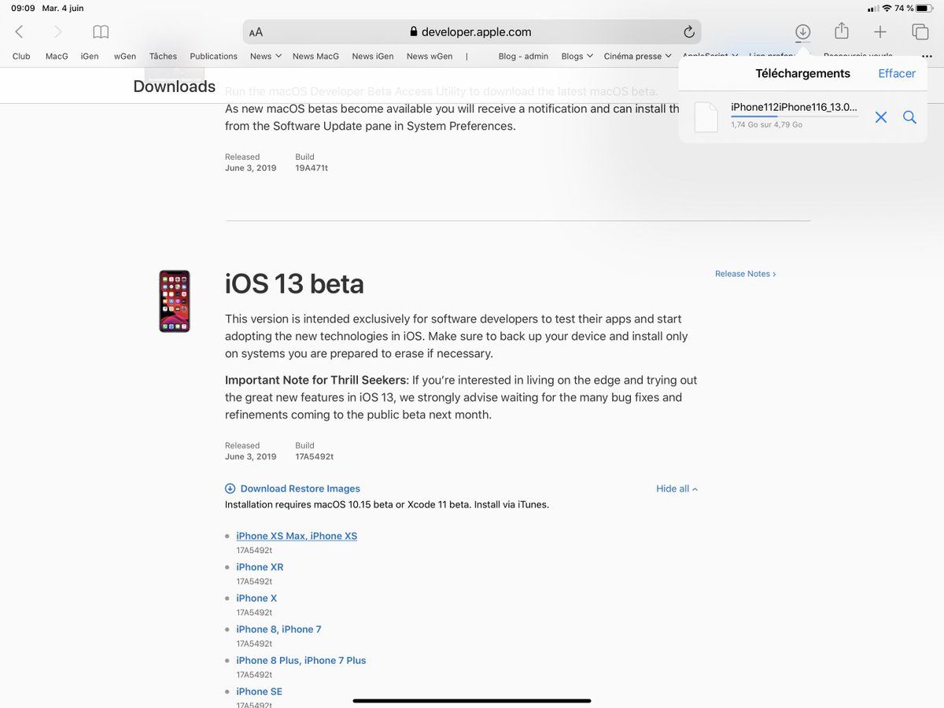Open the MacG bookmark
944x708 pixels.
[x=57, y=57]
